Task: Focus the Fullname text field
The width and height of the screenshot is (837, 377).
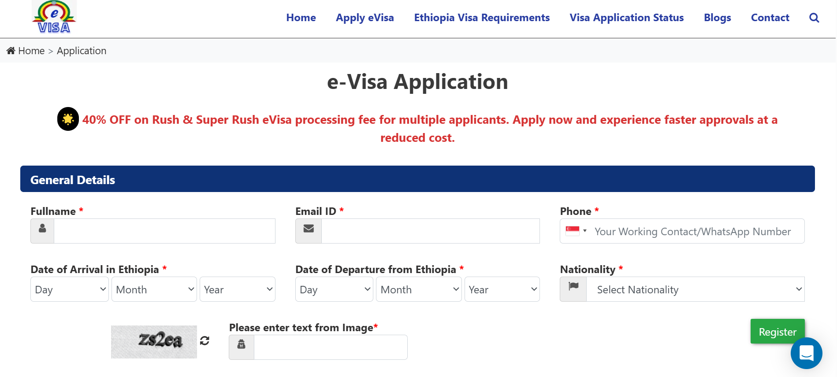Action: 164,231
